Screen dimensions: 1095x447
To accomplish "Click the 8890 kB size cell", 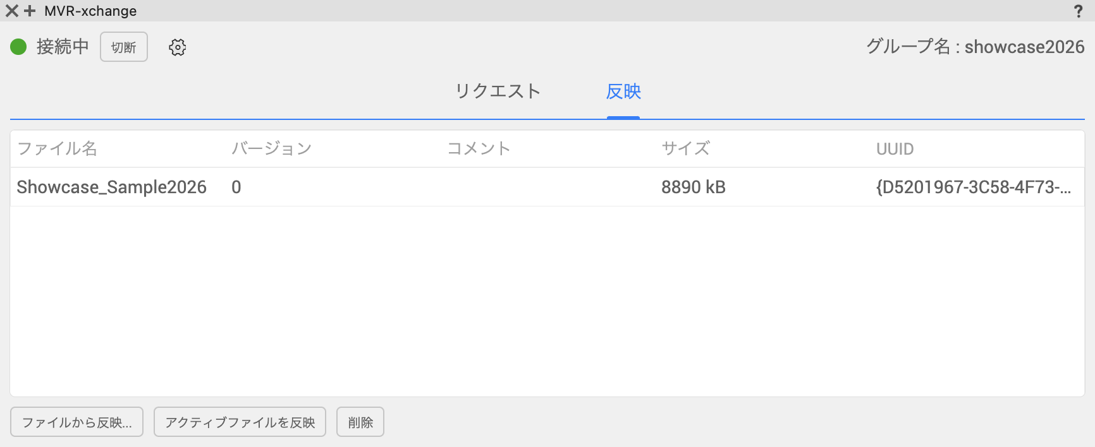I will tap(693, 187).
